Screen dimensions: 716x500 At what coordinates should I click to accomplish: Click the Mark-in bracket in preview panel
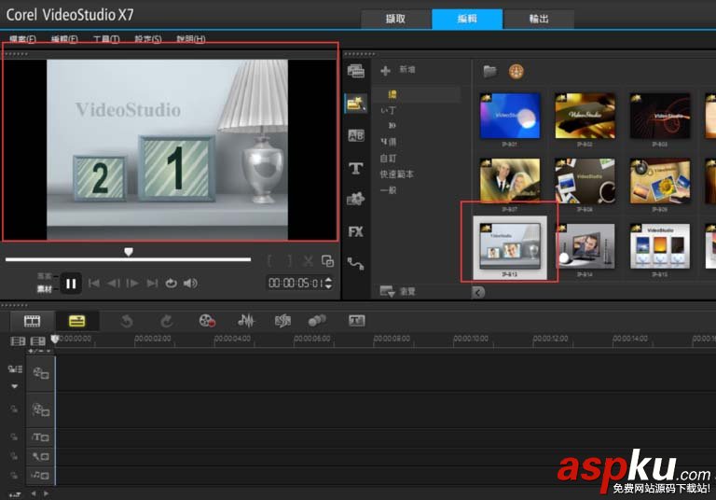[x=270, y=261]
